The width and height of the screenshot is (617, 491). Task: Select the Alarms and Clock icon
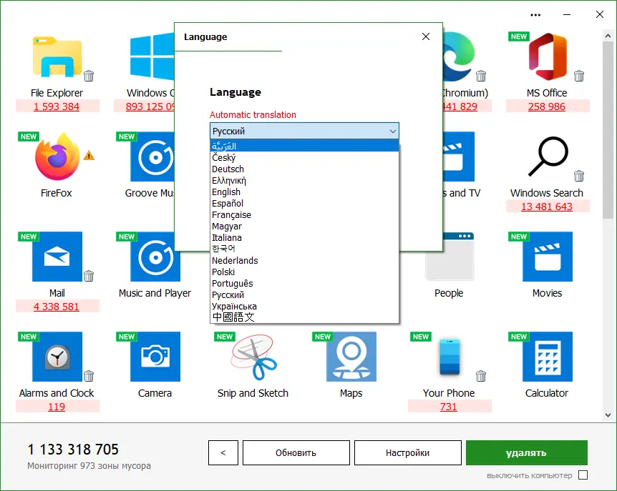(57, 357)
